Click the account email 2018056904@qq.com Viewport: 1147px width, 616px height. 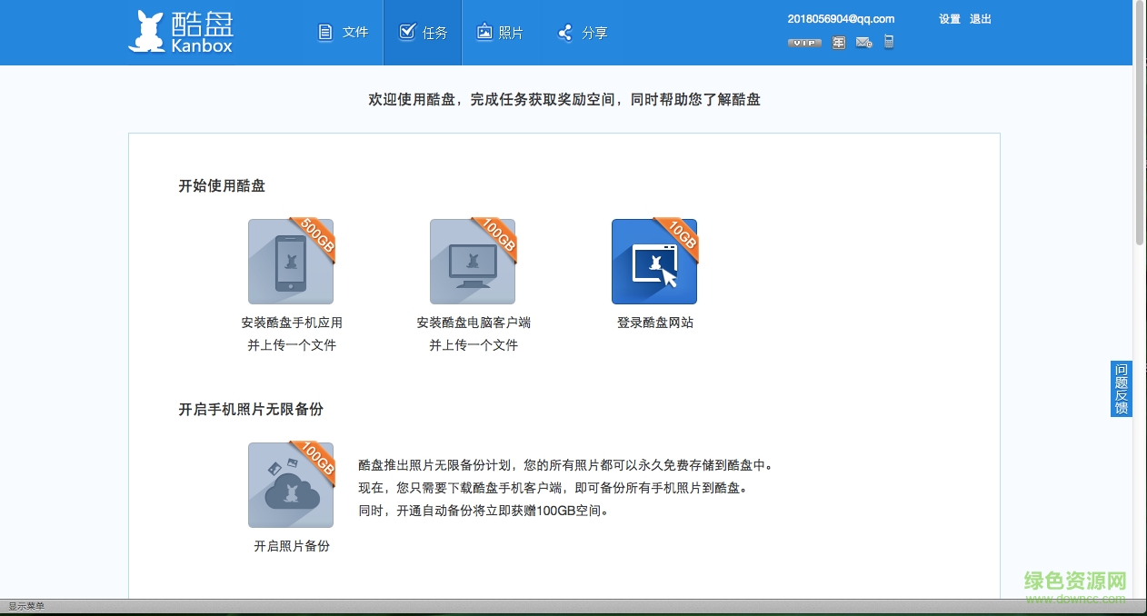[x=840, y=18]
